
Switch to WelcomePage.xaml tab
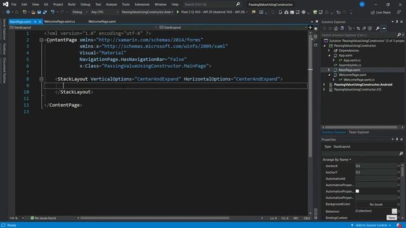[x=102, y=22]
